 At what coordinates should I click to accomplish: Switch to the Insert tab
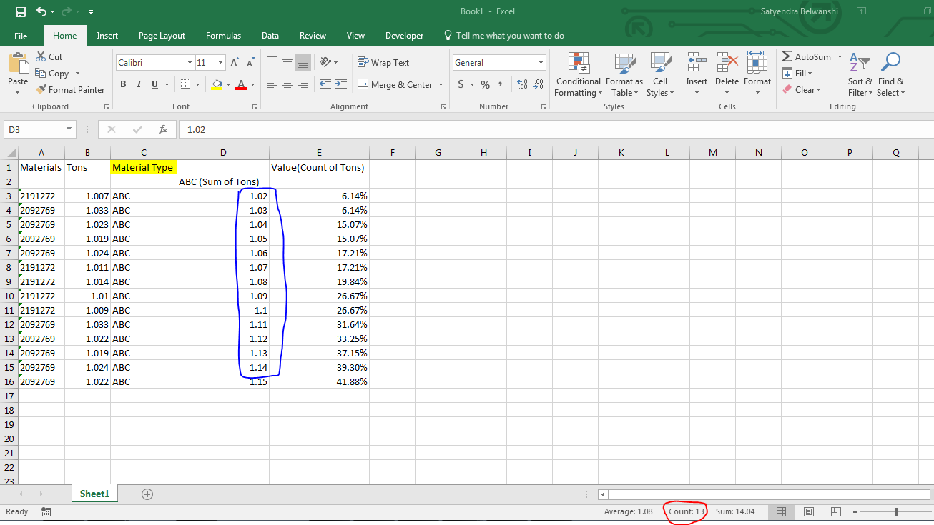click(107, 36)
